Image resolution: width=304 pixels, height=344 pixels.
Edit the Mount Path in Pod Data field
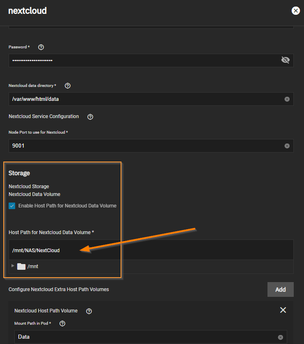click(151, 337)
